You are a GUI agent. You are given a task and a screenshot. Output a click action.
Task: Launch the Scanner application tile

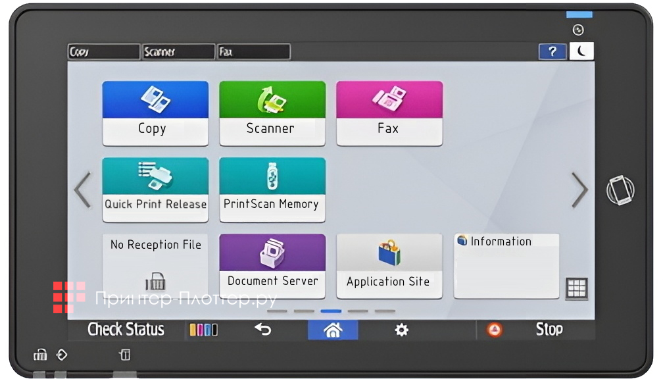pos(272,113)
